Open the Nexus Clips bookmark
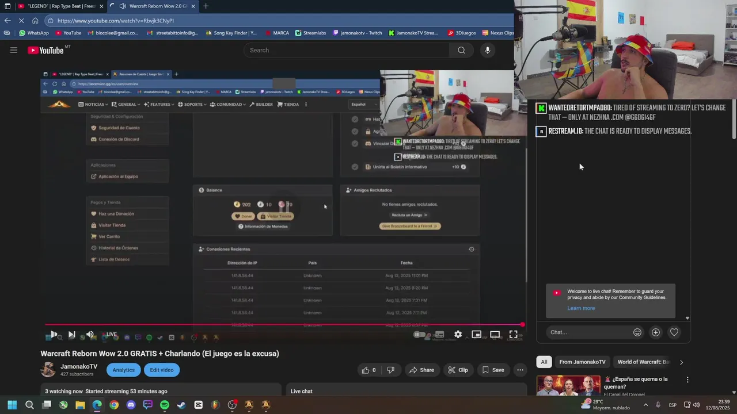 click(x=498, y=33)
